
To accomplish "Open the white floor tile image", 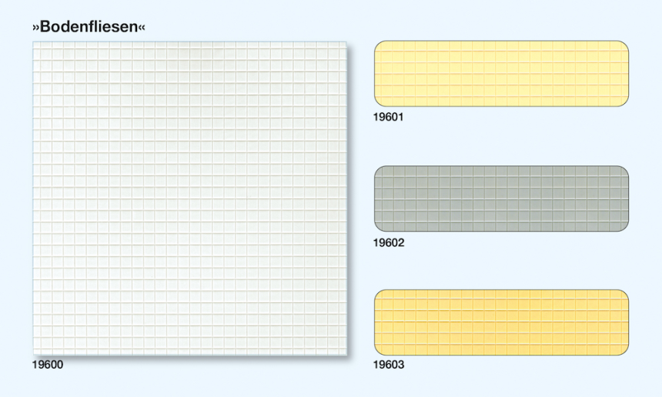I will 190,198.
